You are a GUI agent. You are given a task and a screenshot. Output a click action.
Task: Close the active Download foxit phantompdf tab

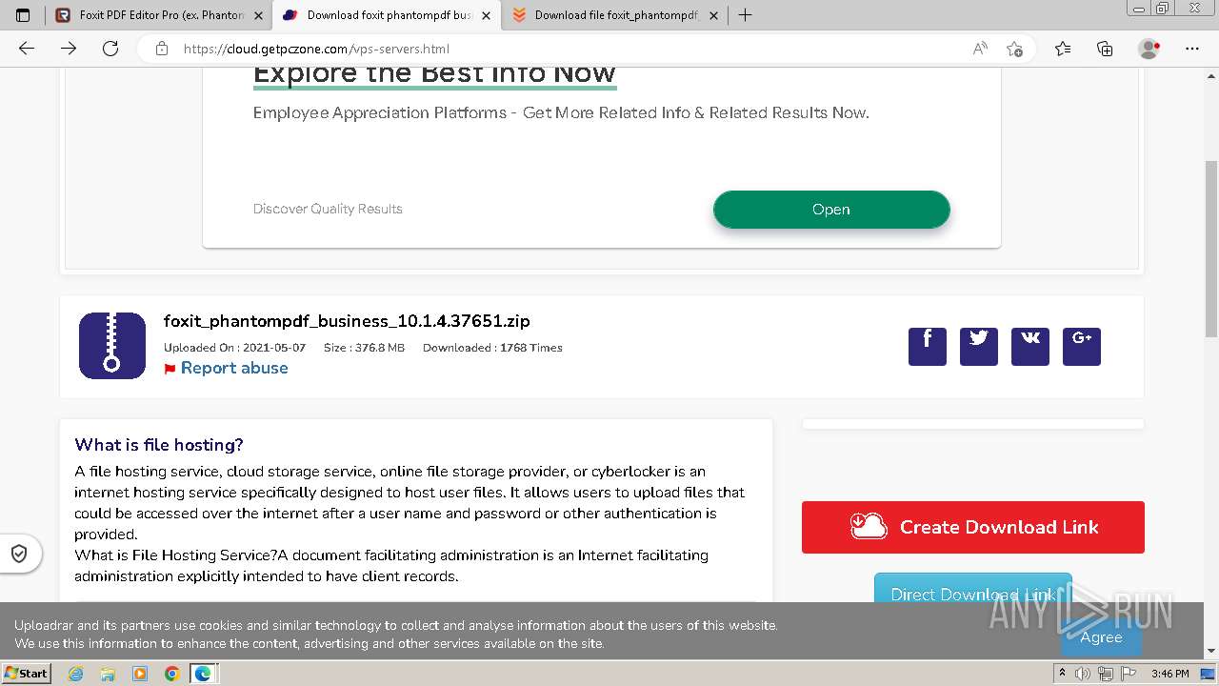coord(486,15)
